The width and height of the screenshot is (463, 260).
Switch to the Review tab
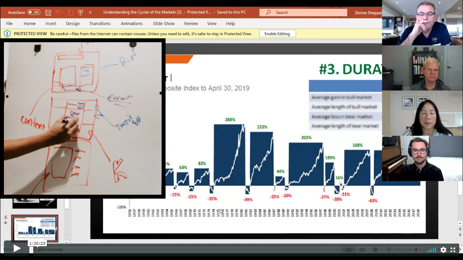(191, 23)
